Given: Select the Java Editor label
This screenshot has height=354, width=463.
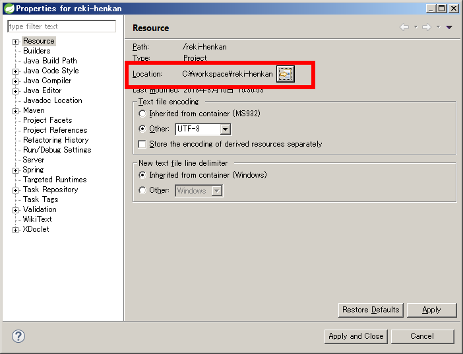Looking at the screenshot, I should pos(42,90).
